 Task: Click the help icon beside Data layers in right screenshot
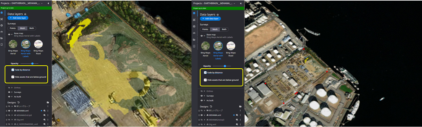[218, 15]
